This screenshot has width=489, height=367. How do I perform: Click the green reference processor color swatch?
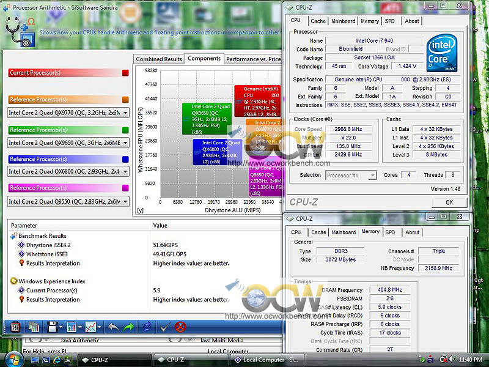tap(125, 130)
